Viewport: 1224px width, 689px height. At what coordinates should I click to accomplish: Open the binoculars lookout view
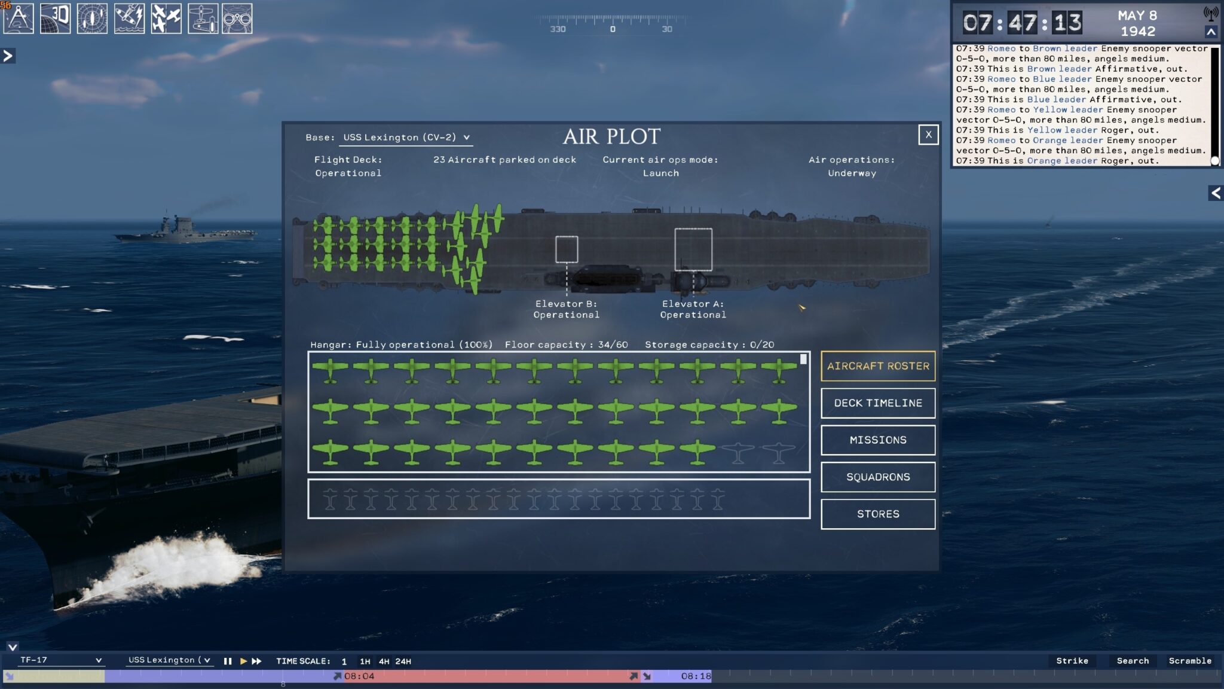coord(237,19)
